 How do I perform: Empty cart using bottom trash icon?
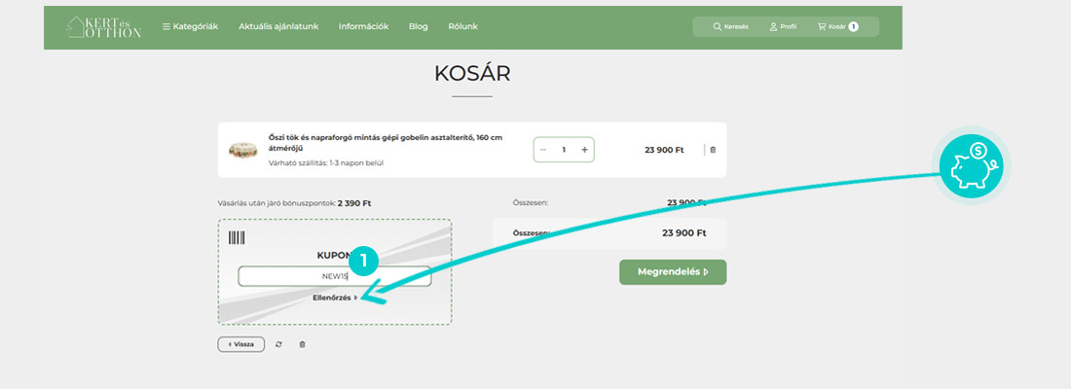302,344
